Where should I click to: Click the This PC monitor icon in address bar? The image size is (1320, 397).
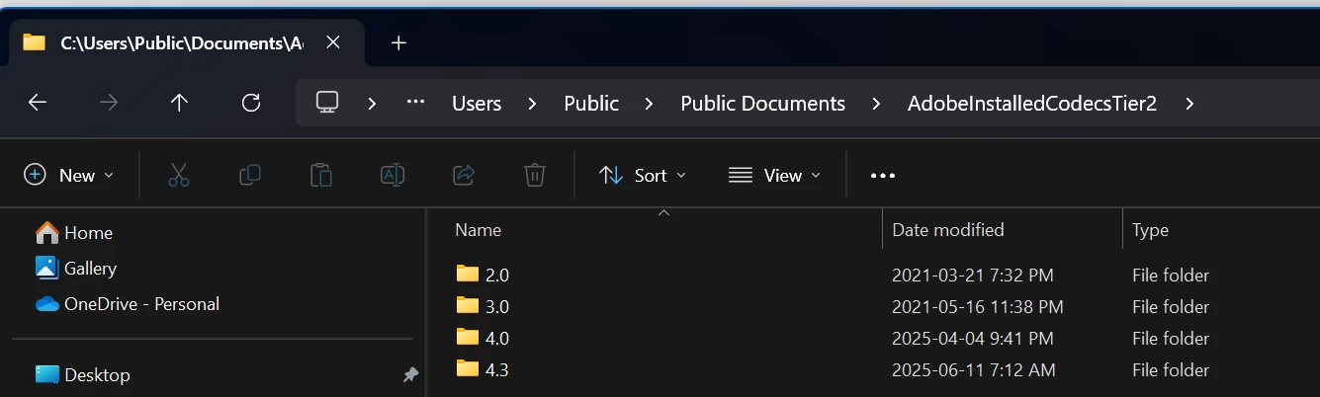click(327, 103)
